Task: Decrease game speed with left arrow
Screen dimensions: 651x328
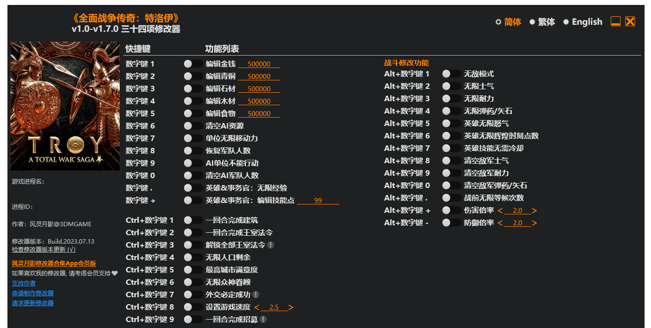Action: [x=257, y=308]
